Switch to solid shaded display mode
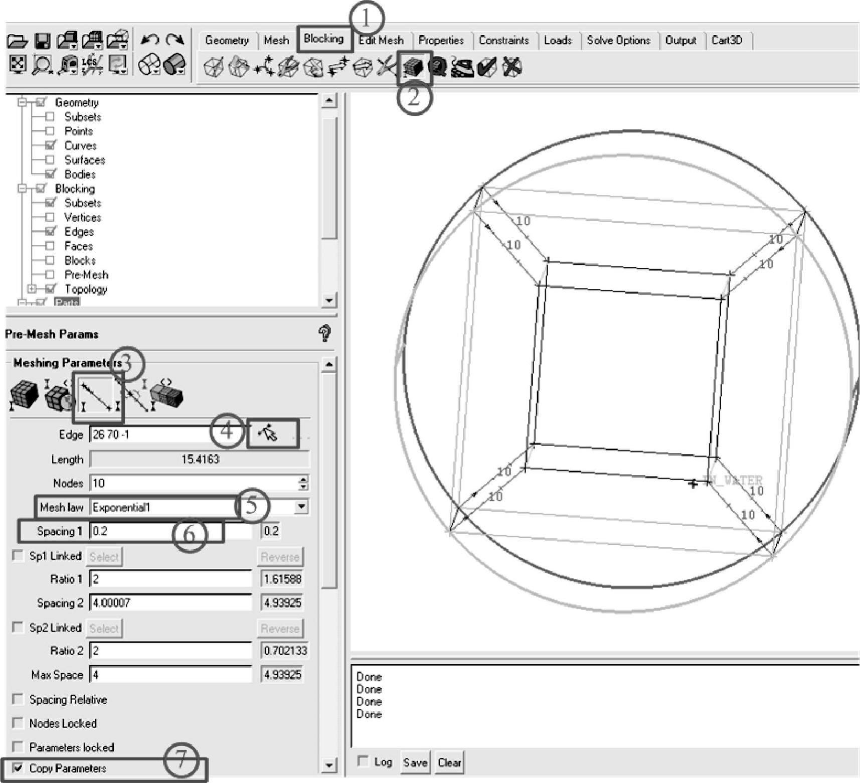The height and width of the screenshot is (783, 860). [175, 65]
